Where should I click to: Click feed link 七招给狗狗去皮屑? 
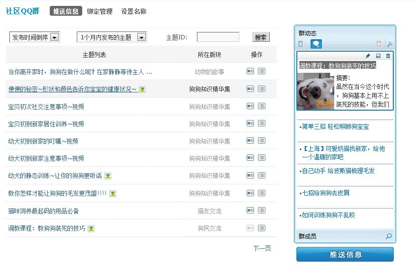(x=325, y=193)
